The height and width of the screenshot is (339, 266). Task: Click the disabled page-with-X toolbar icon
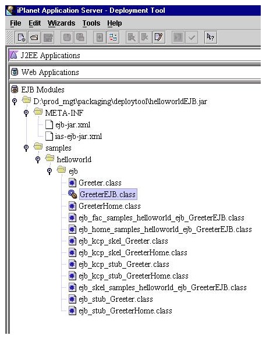coord(145,38)
